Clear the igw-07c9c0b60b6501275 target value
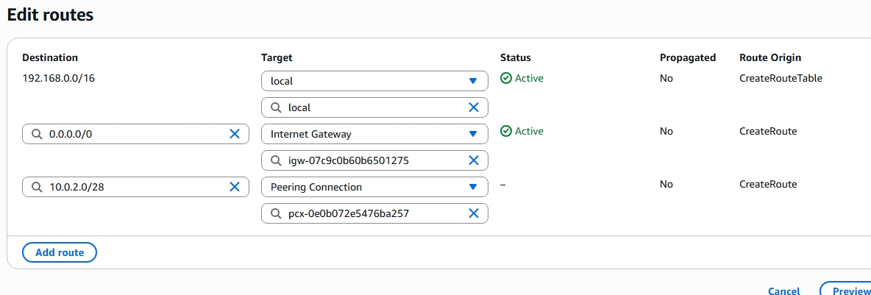The width and height of the screenshot is (871, 295). 474,160
